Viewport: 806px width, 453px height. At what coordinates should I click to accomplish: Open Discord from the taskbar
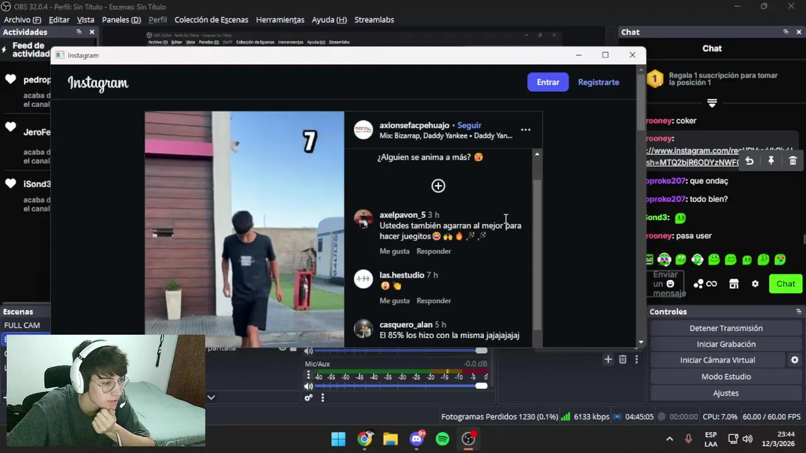pos(417,439)
